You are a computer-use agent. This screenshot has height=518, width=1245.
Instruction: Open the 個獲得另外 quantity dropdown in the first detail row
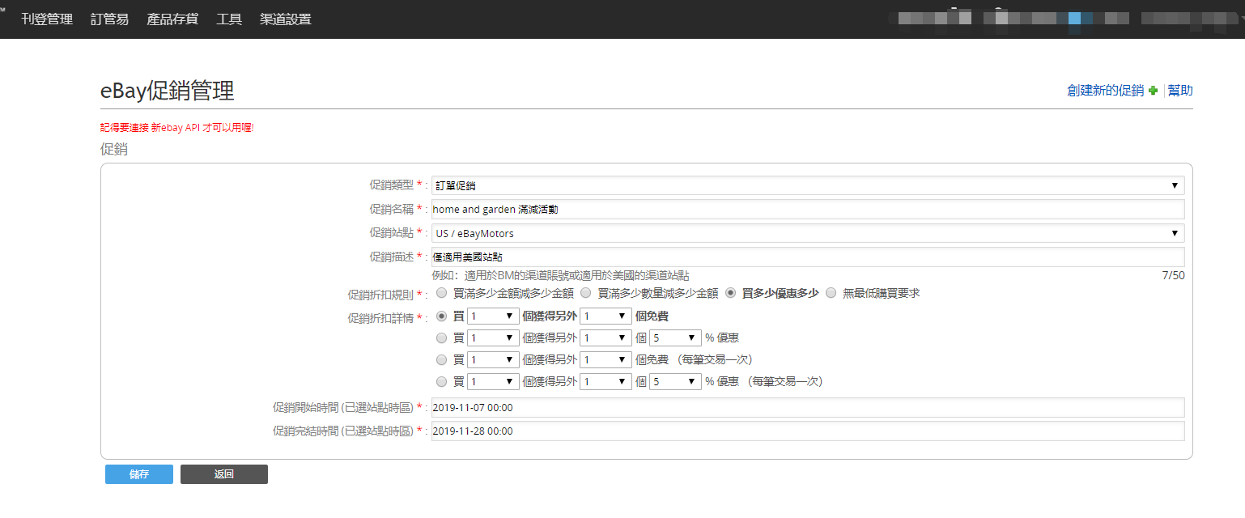606,316
